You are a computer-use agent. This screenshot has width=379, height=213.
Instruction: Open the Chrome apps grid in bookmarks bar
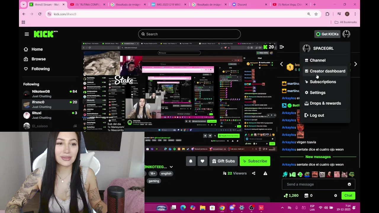pyautogui.click(x=23, y=22)
